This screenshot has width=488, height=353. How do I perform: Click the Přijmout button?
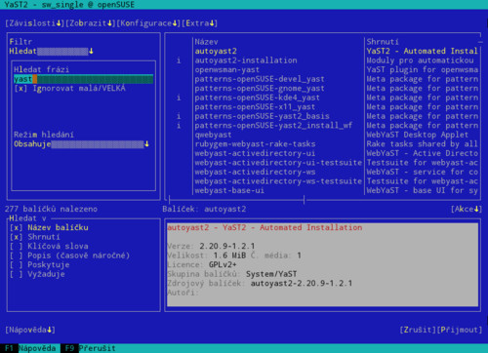tap(460, 330)
